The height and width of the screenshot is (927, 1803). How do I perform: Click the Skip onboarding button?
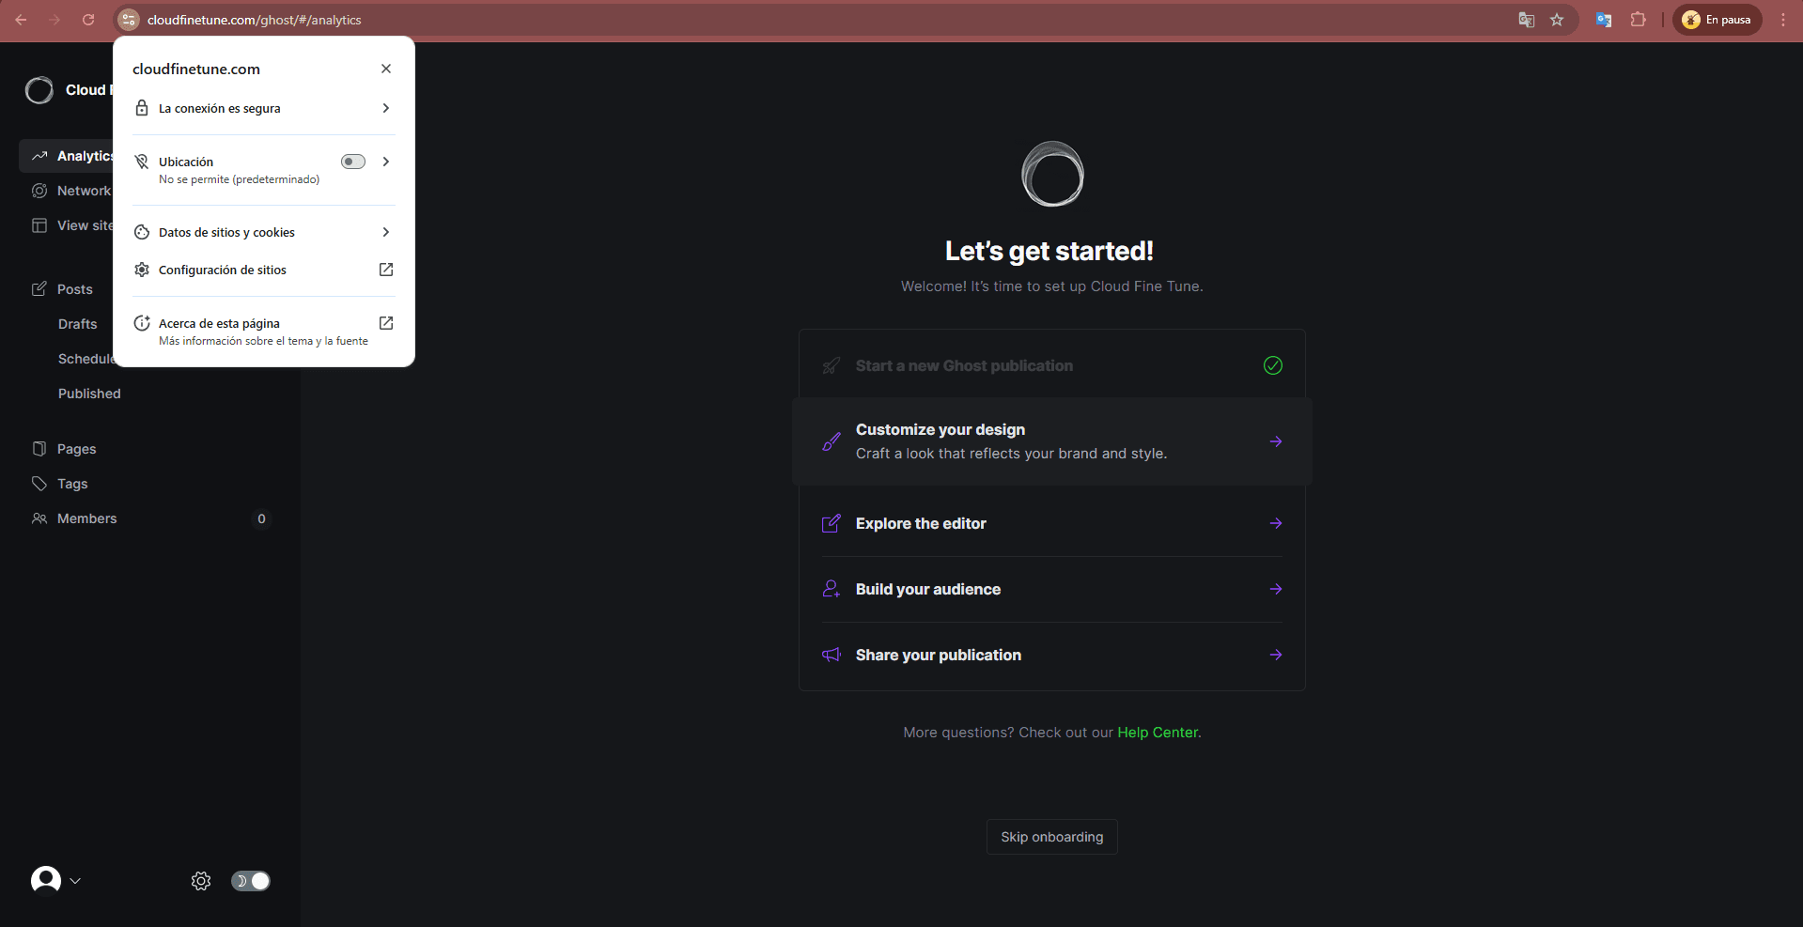point(1052,837)
